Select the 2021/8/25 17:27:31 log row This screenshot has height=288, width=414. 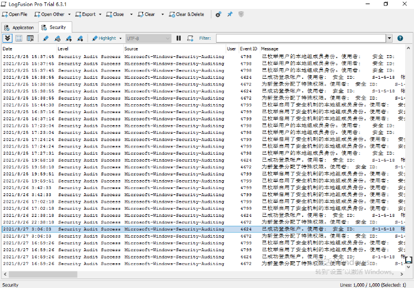pyautogui.click(x=203, y=153)
